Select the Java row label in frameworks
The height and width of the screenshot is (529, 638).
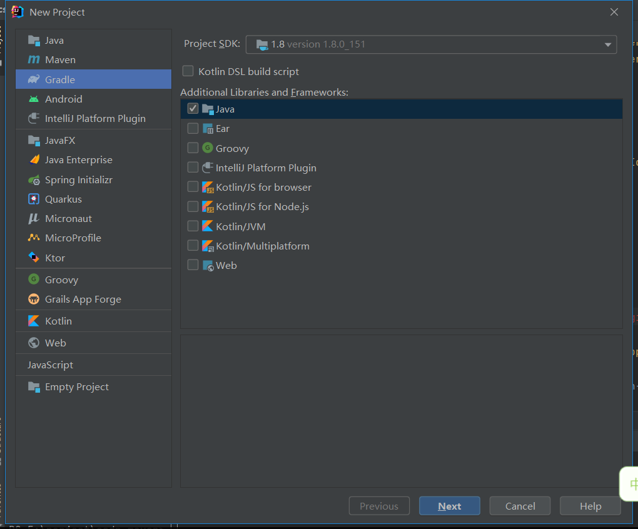click(225, 109)
